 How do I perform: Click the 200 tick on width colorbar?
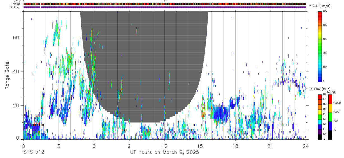click(325, 53)
